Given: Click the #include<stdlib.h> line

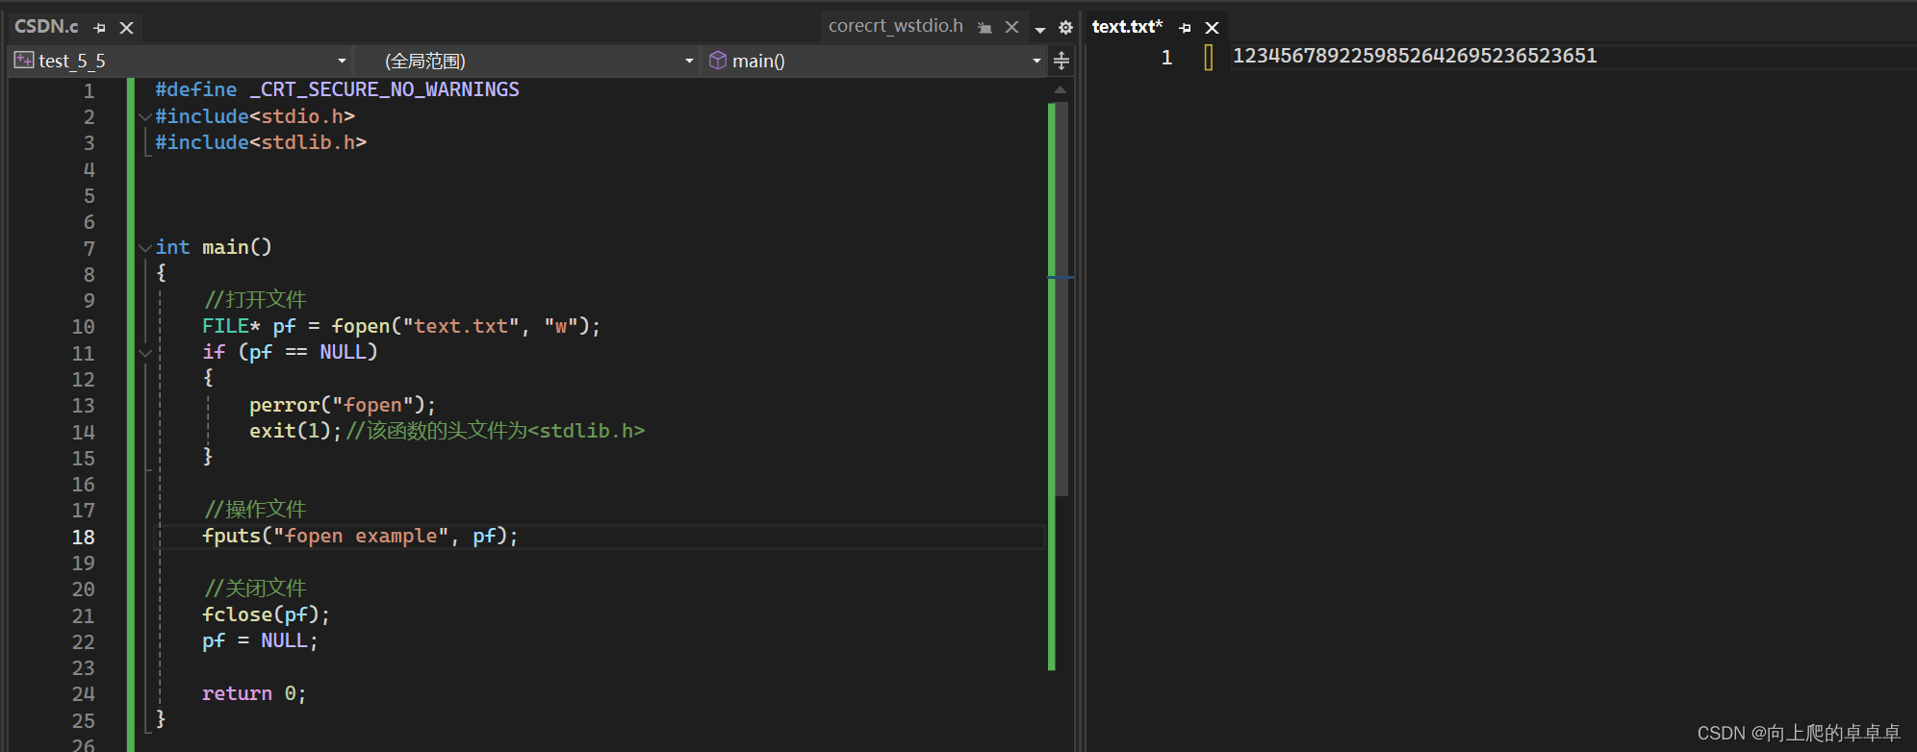Looking at the screenshot, I should click(261, 142).
